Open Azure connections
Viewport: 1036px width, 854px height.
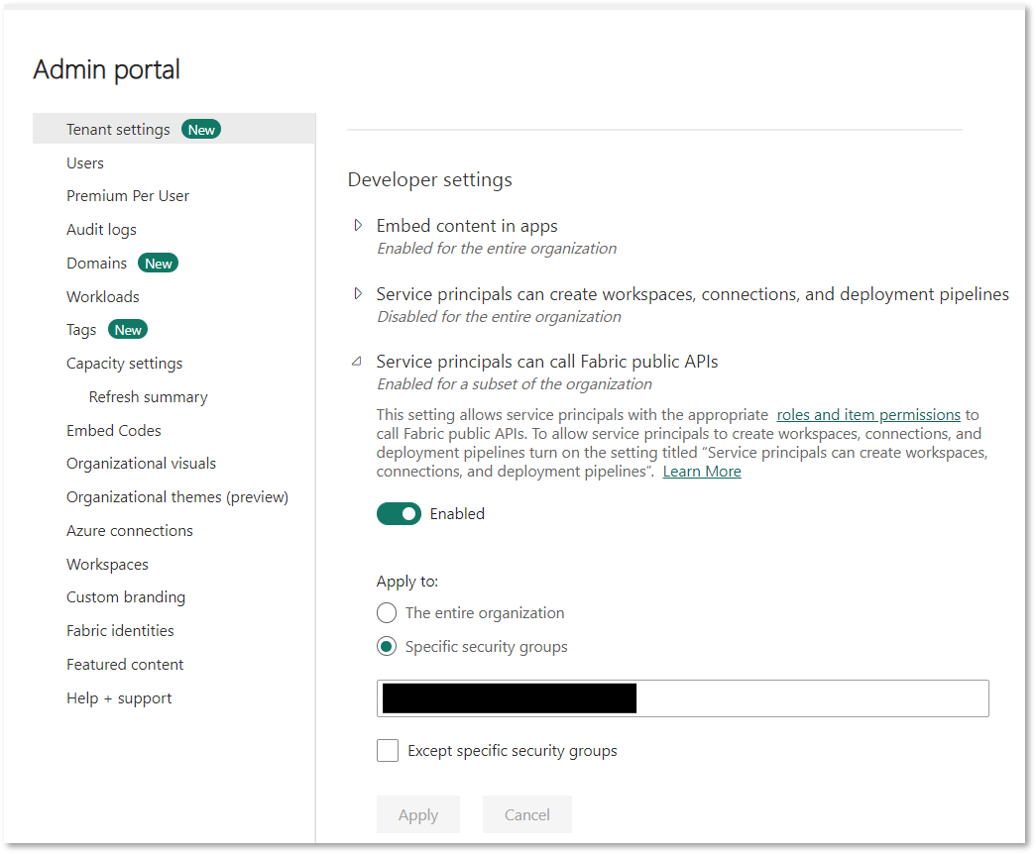click(130, 531)
